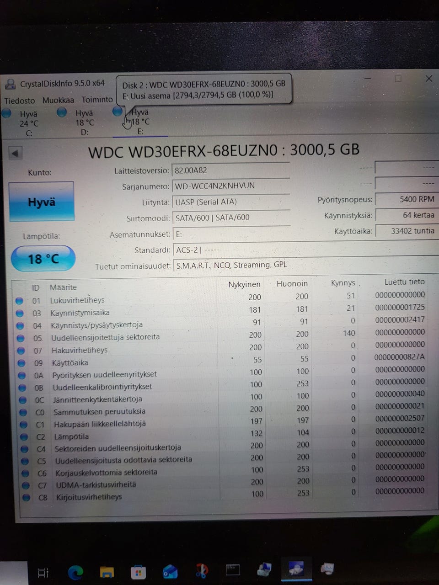Screen dimensions: 439x585
Task: Click the raw value 00000000827A
Action: (x=400, y=356)
